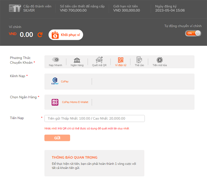Click the orange balance refresh arrow
Viewport: 207px width, 184px height.
tap(40, 35)
